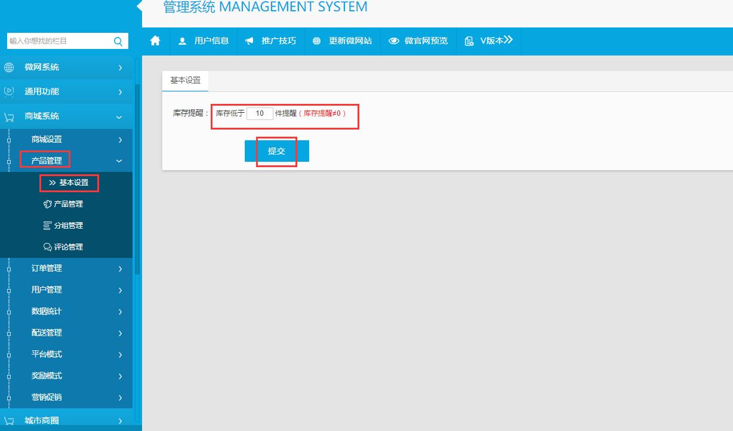The height and width of the screenshot is (431, 733).
Task: Collapse the 商城系统 section chevron
Action: click(119, 116)
